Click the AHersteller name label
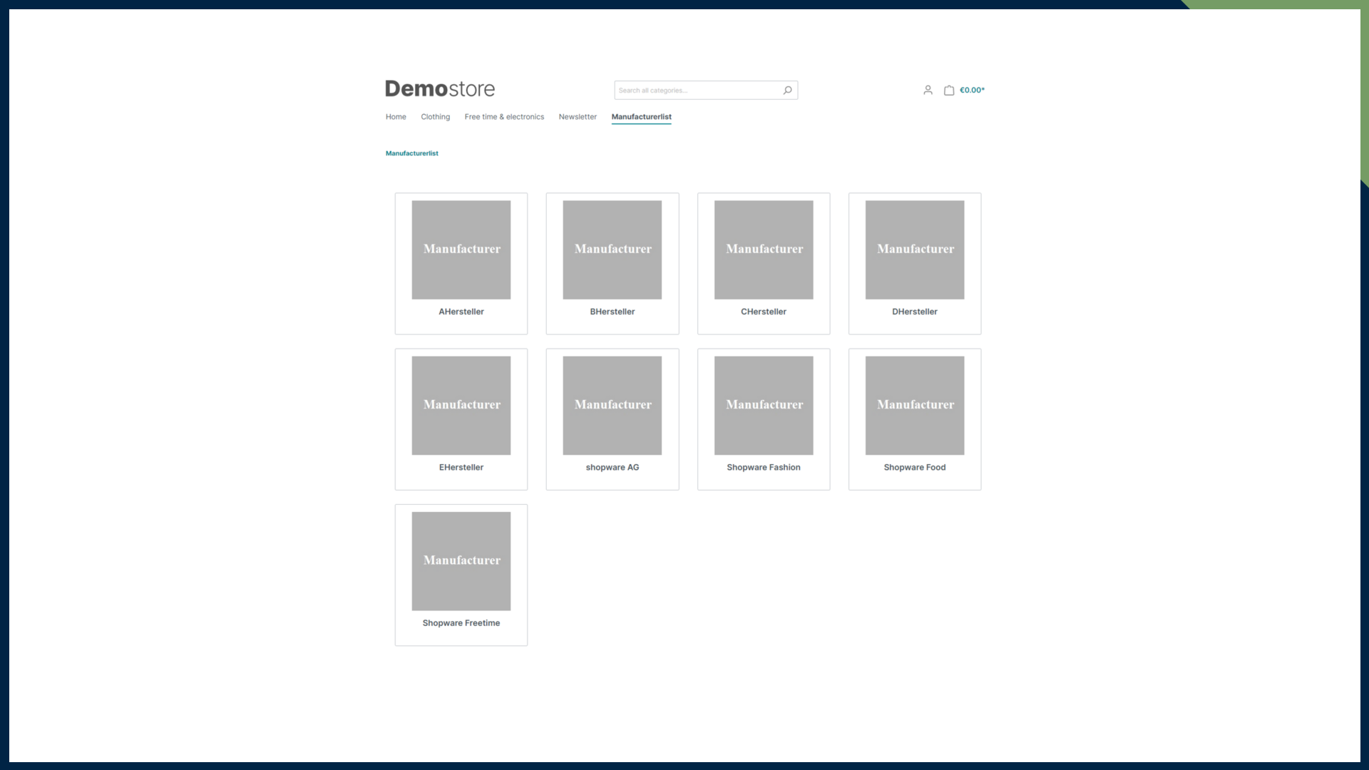1369x770 pixels. pos(461,312)
